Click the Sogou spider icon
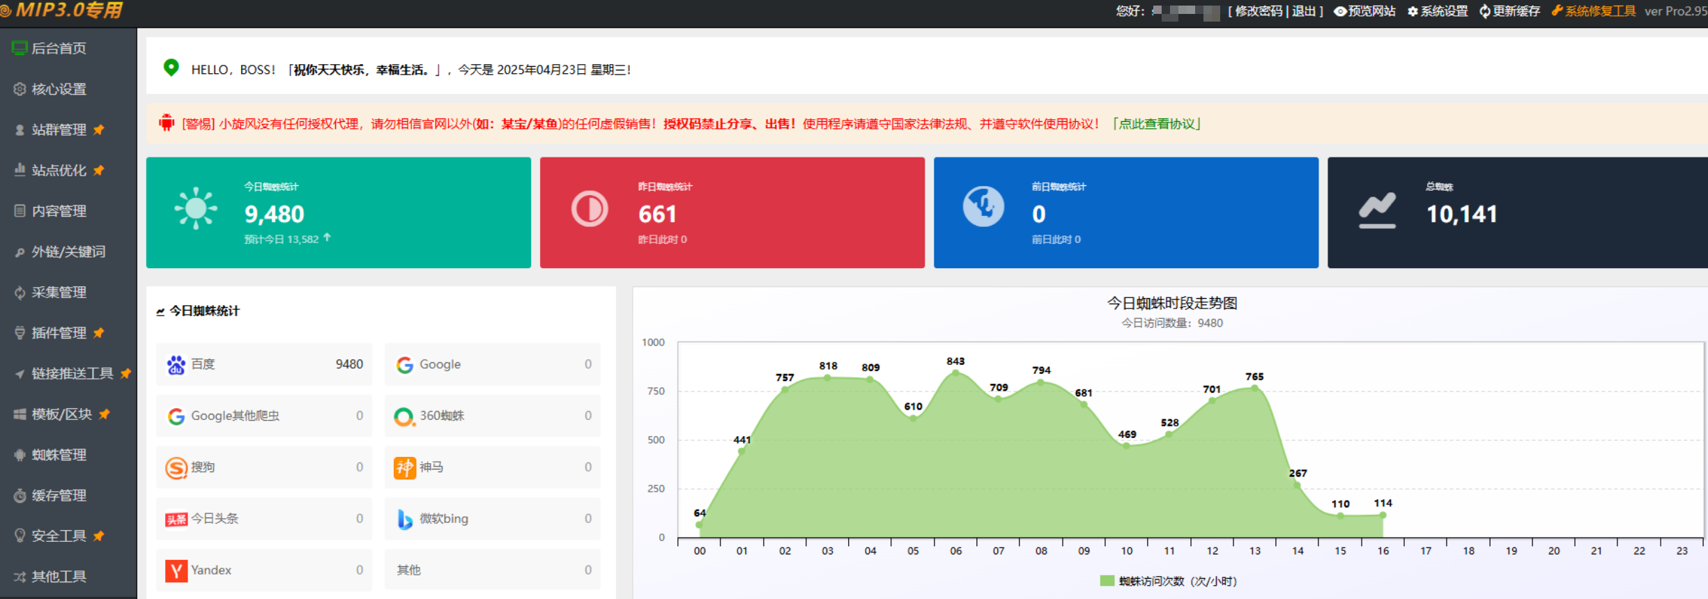 [x=176, y=467]
